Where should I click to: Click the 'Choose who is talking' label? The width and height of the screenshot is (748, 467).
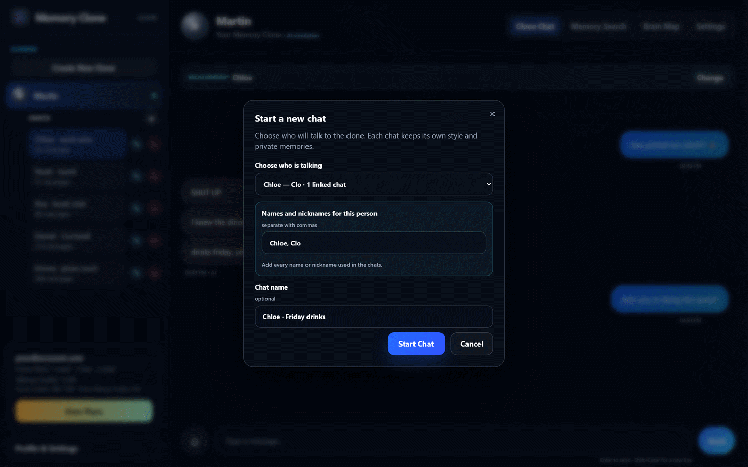[288, 166]
